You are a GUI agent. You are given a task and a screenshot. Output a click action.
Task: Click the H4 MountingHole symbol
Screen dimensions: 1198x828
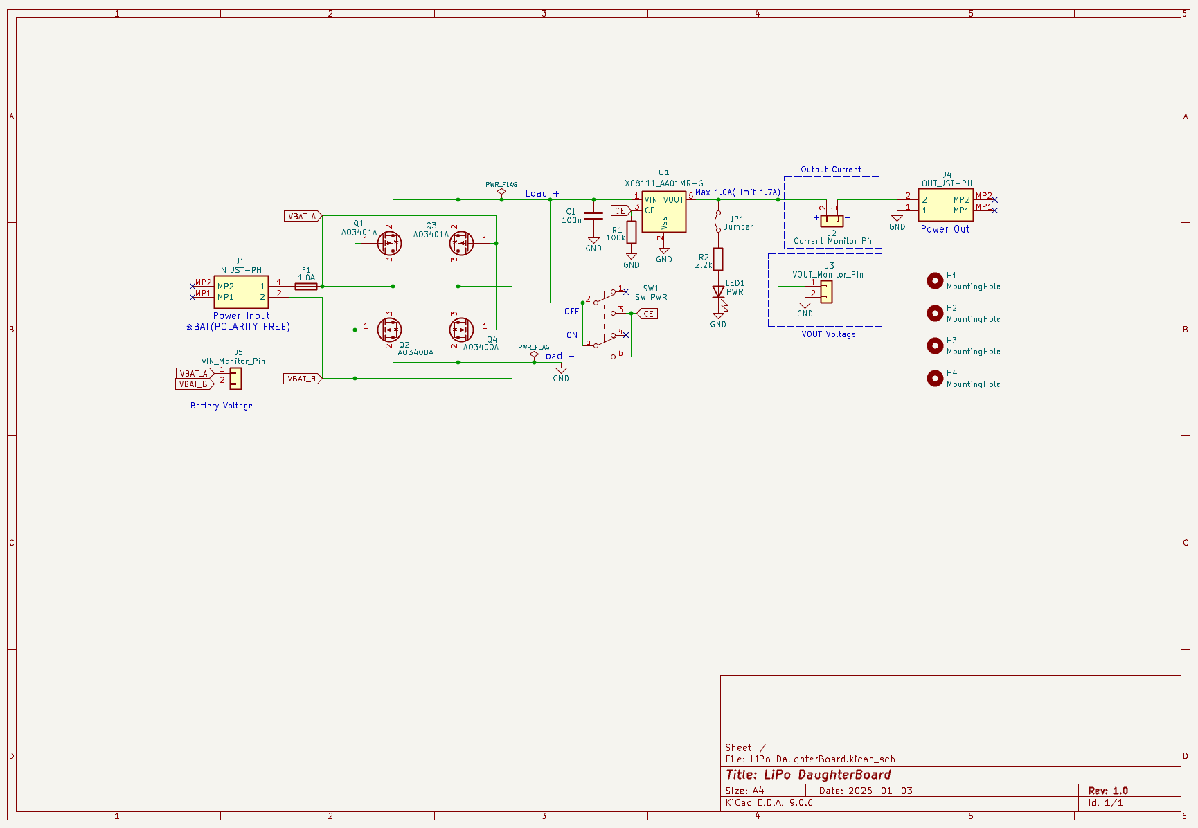(x=935, y=378)
